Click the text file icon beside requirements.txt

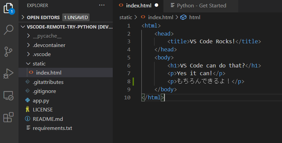pos(28,128)
